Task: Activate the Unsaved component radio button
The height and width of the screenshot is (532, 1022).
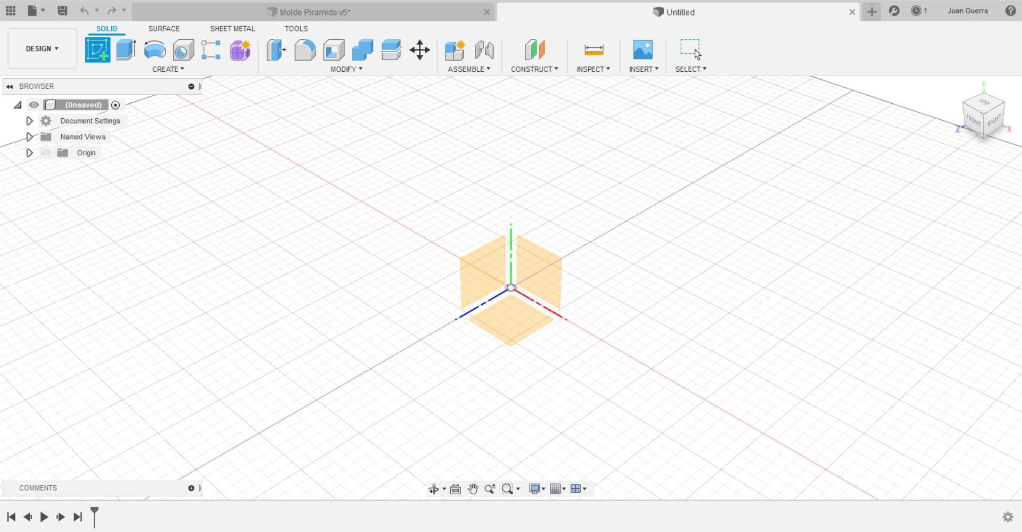Action: [x=116, y=105]
